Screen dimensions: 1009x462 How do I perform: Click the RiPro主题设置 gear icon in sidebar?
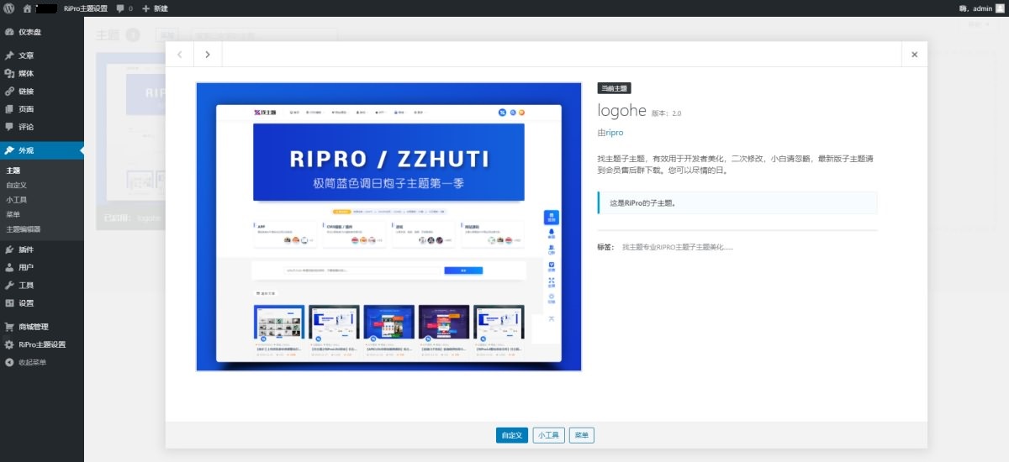click(9, 344)
